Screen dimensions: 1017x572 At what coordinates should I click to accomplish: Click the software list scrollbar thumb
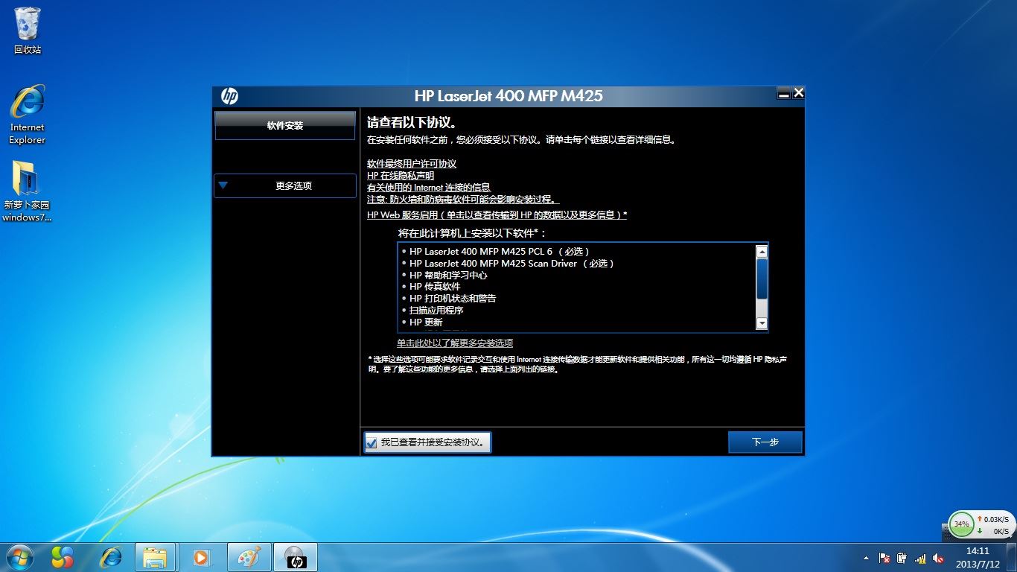coord(762,279)
